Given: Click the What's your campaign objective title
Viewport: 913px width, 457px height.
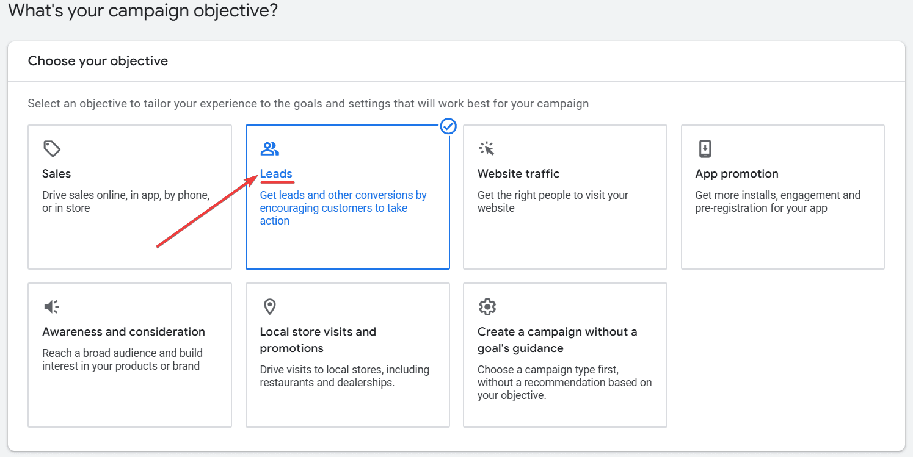Looking at the screenshot, I should (x=142, y=10).
